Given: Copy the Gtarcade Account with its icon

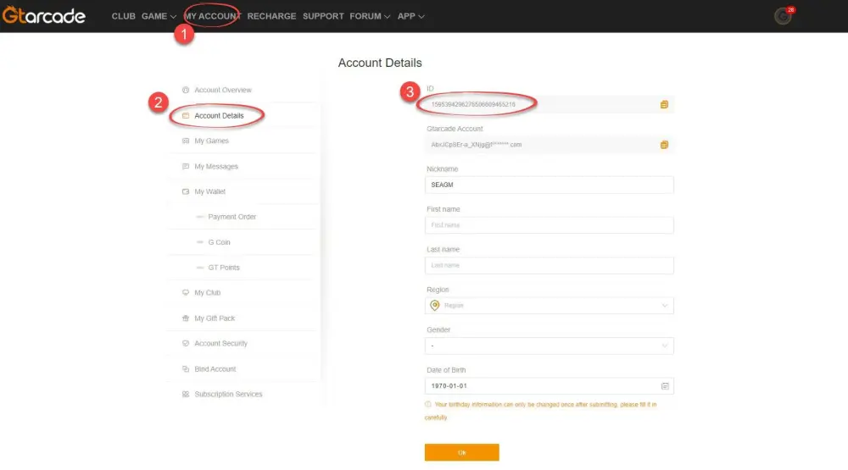Looking at the screenshot, I should [x=664, y=145].
